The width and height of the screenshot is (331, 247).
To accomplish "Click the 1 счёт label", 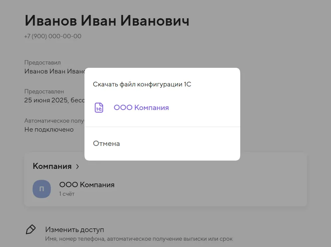I will tap(67, 194).
